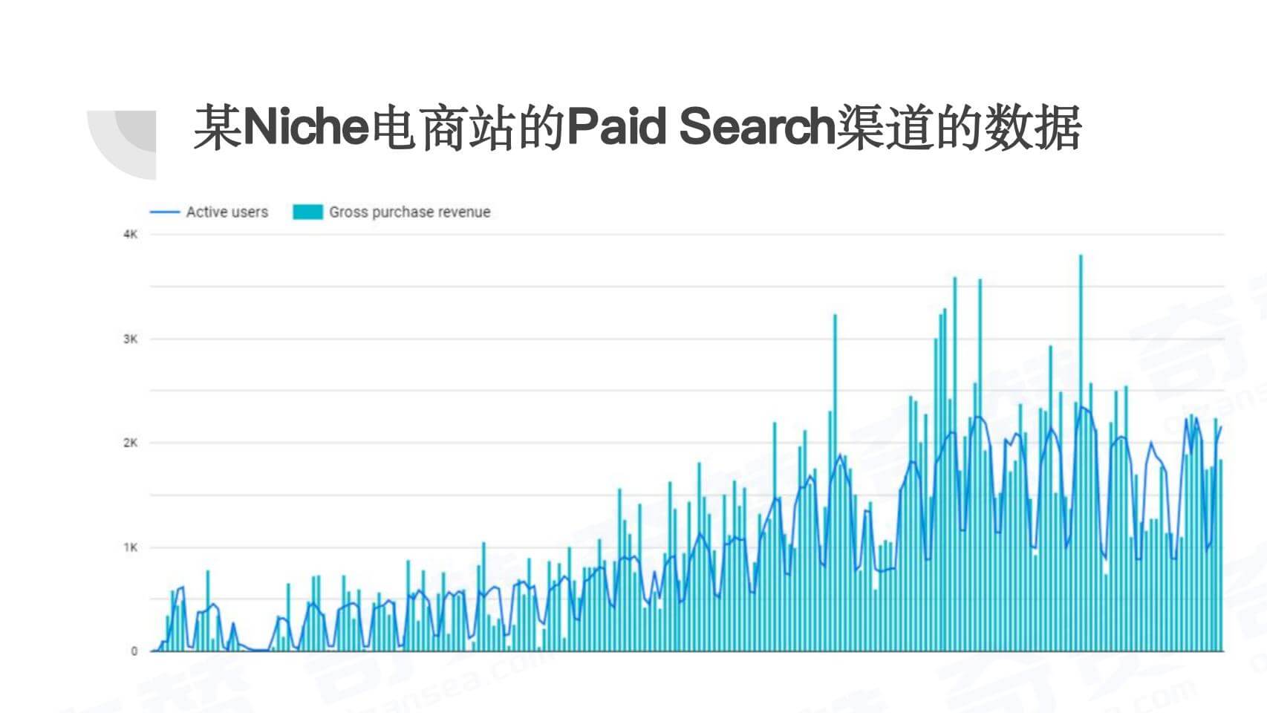This screenshot has width=1267, height=713.
Task: Click the 1K y-axis label
Action: [131, 547]
